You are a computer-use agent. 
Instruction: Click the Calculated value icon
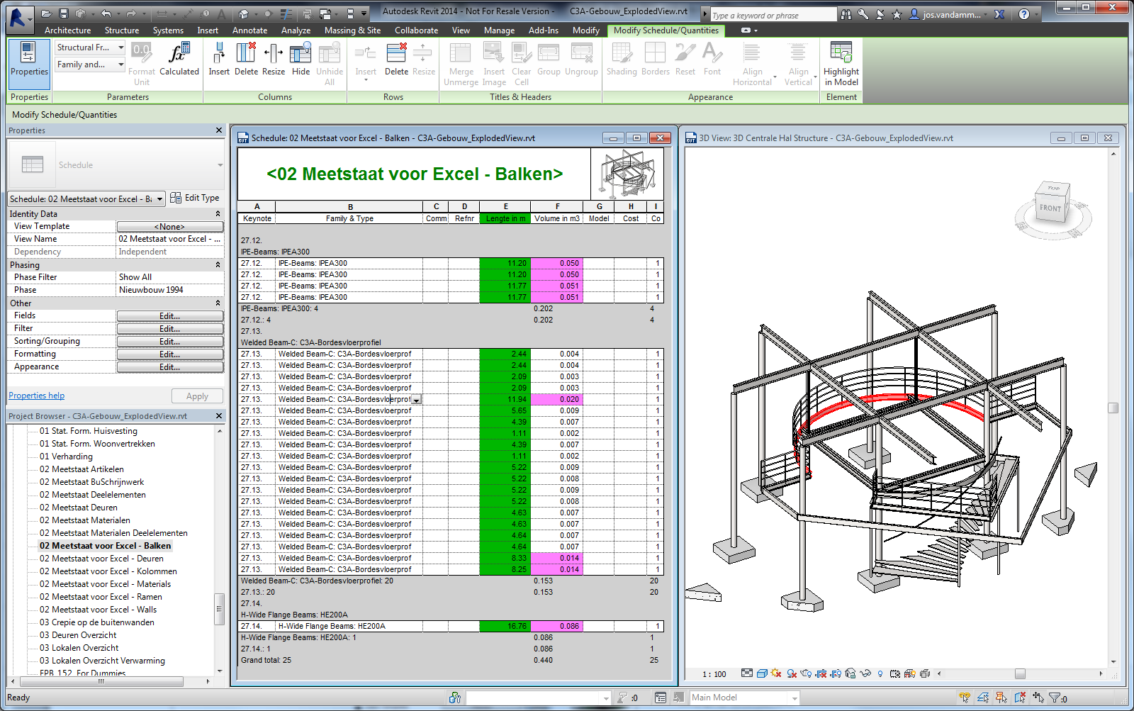click(179, 59)
